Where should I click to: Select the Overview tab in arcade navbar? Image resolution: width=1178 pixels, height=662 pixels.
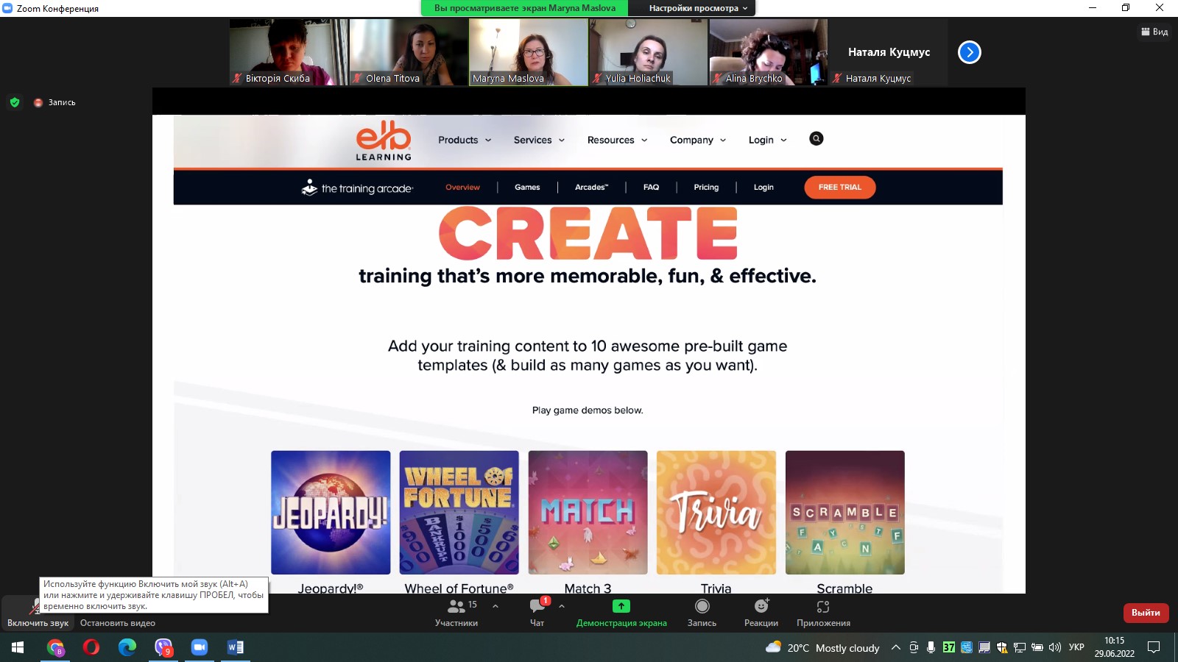pyautogui.click(x=462, y=188)
